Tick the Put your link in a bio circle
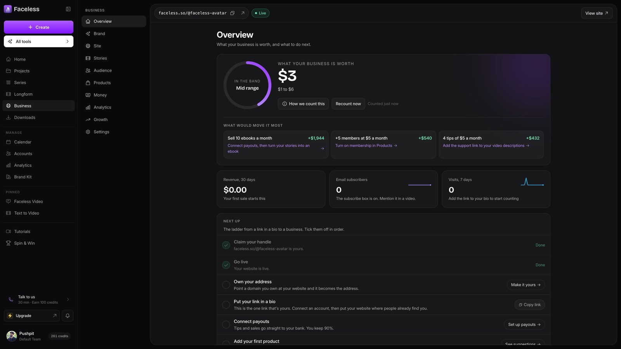This screenshot has width=621, height=349. click(226, 305)
